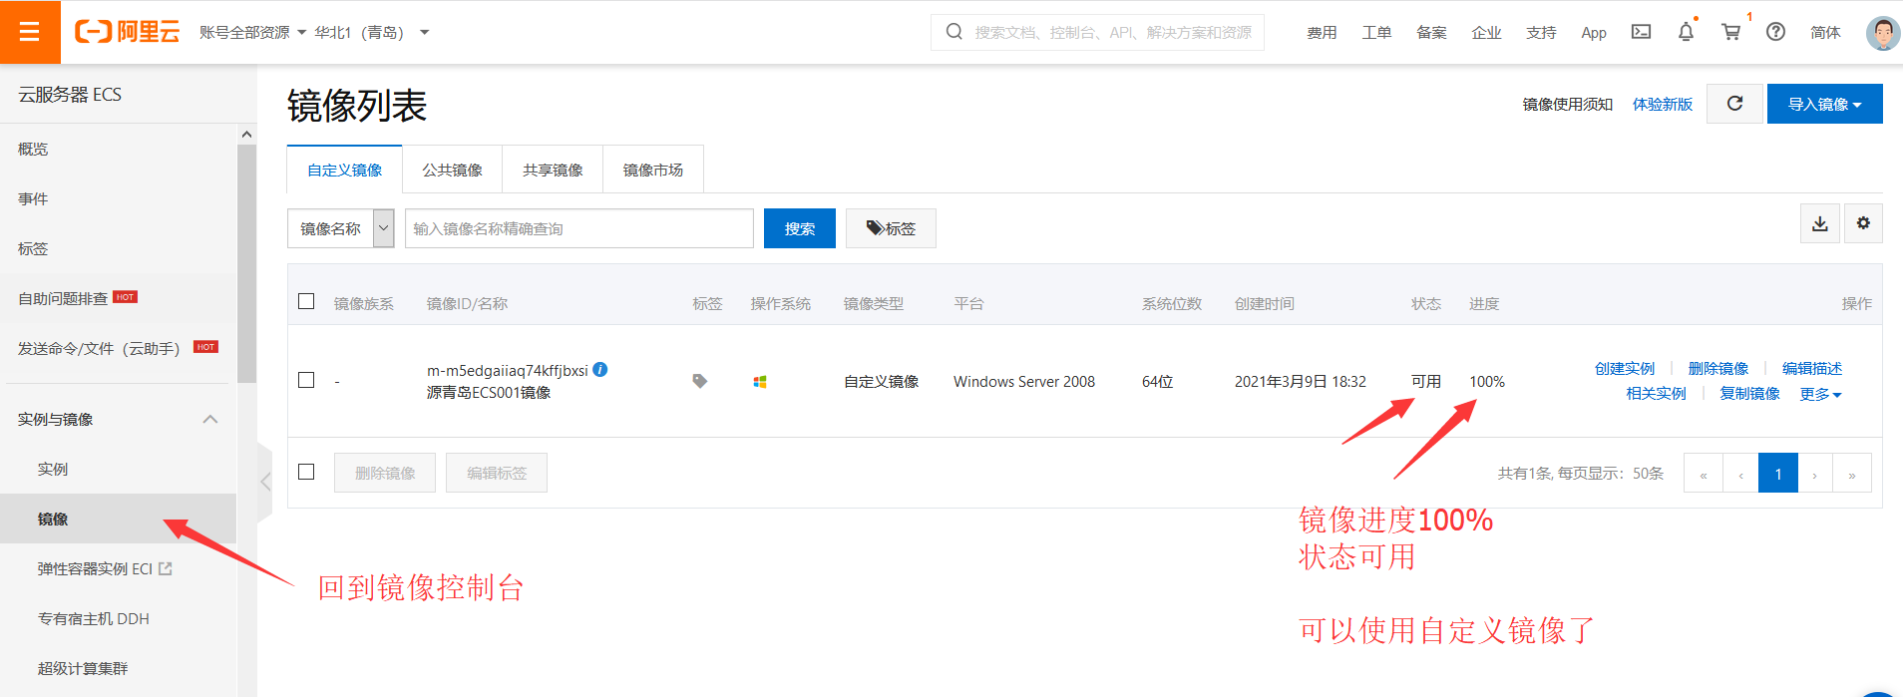
Task: Open 镜像使用须知 link
Action: tap(1568, 104)
